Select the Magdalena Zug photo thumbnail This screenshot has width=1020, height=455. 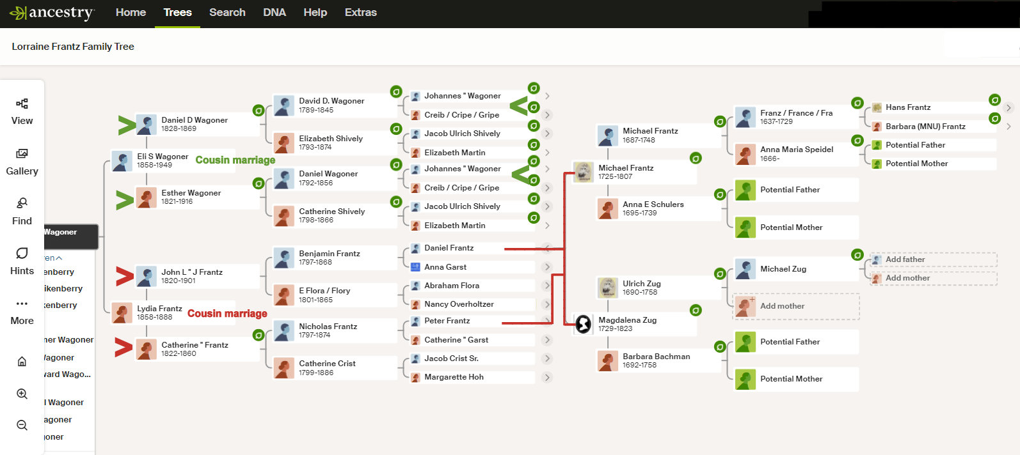point(584,325)
